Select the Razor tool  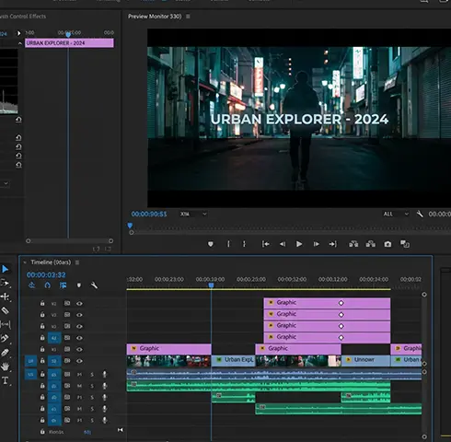[x=5, y=310]
